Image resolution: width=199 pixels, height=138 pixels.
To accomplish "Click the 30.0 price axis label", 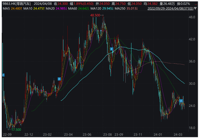I will [x=192, y=84].
